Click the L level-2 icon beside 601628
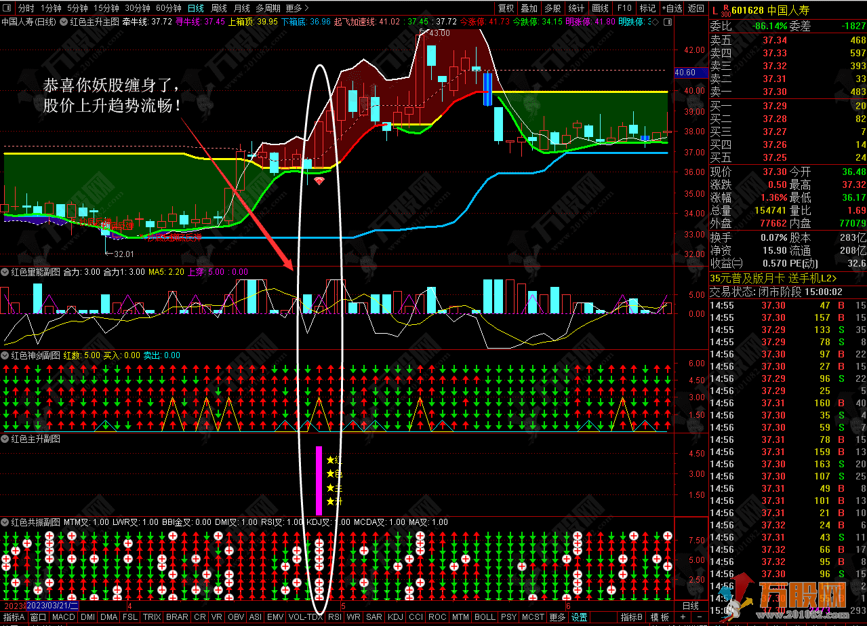 coord(716,10)
